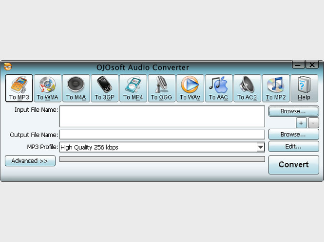Browse for an input file
The width and height of the screenshot is (324, 242).
pos(293,111)
